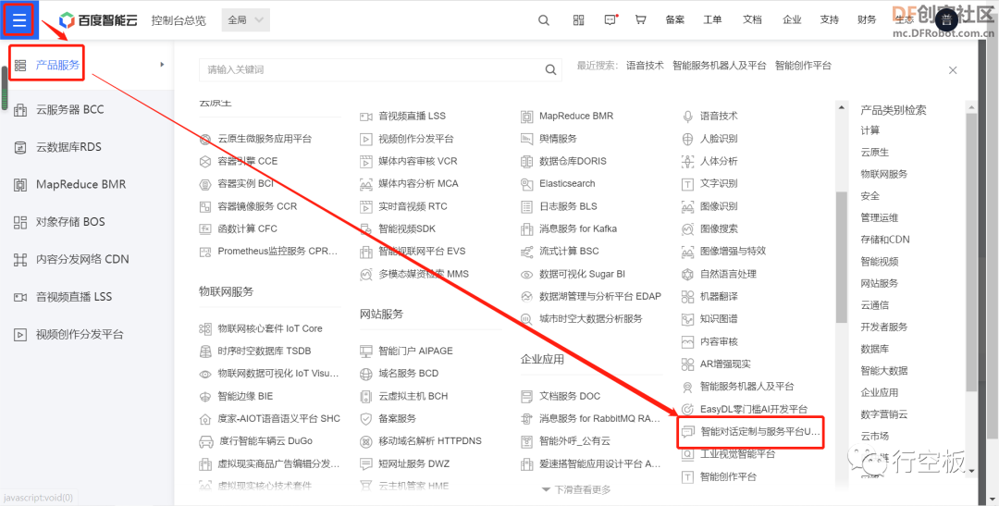Open the 文档 menu
Screen dimensions: 999x506
point(752,19)
